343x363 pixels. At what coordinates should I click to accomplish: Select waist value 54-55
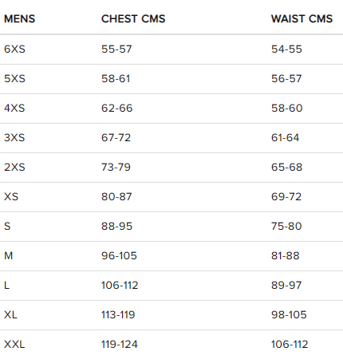[286, 49]
